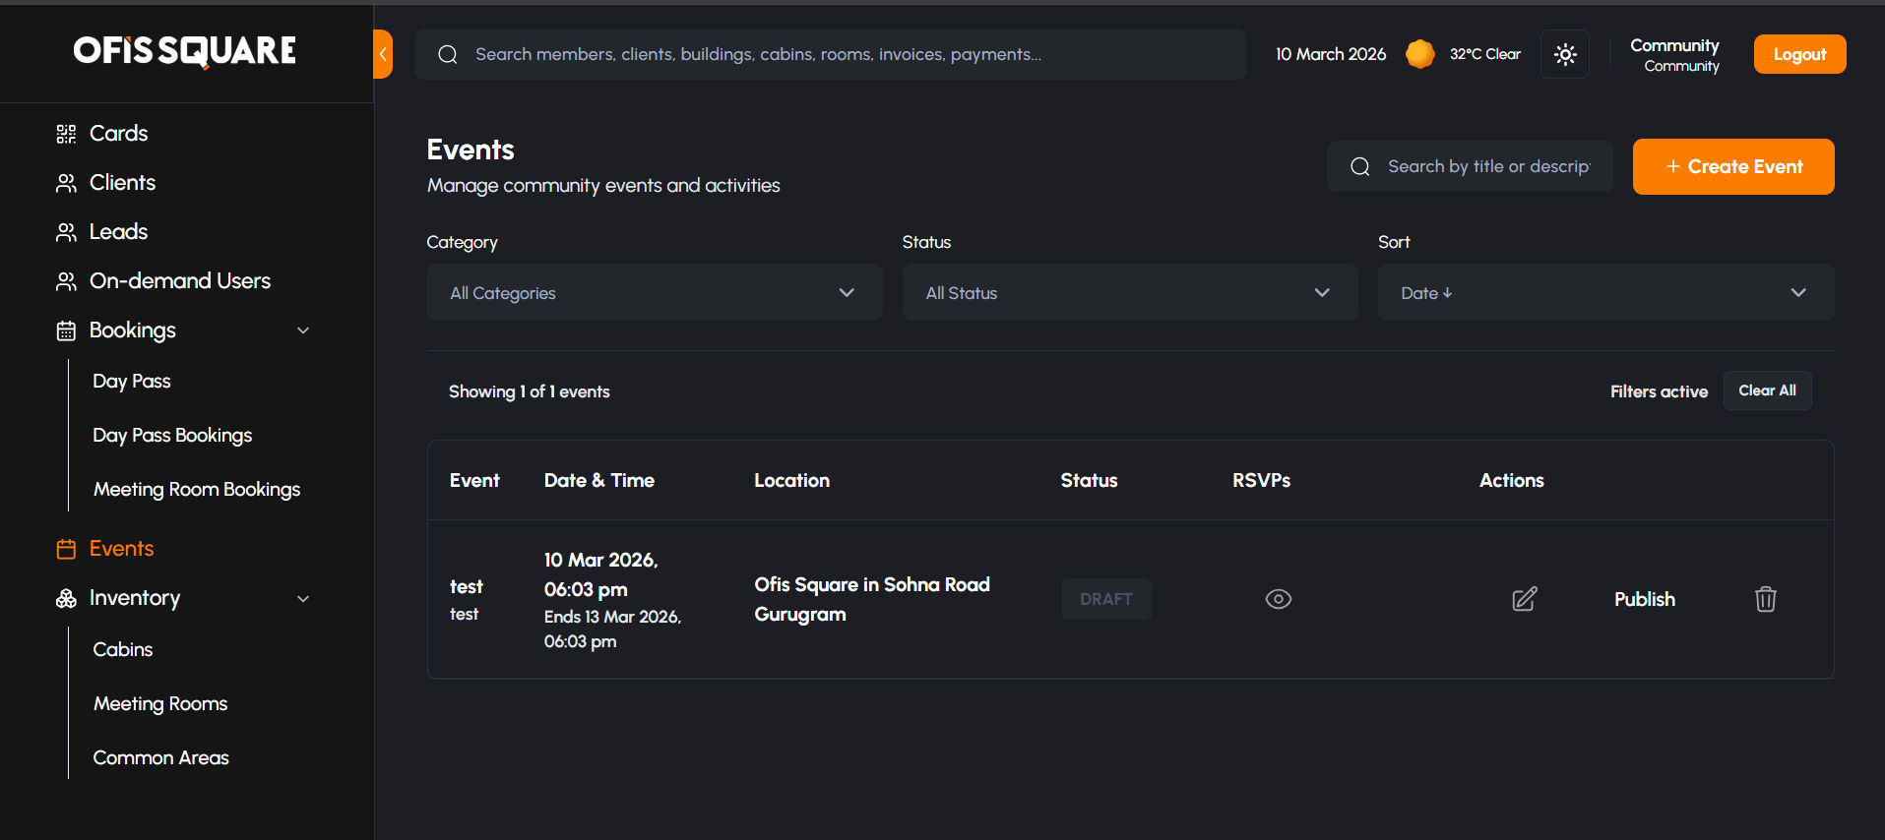
Task: Open the All Status dropdown
Action: [1129, 293]
